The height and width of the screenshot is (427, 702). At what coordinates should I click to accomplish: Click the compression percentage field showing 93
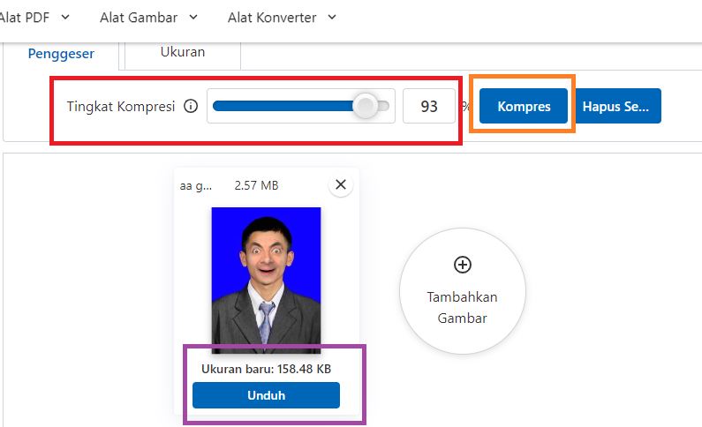pos(429,106)
